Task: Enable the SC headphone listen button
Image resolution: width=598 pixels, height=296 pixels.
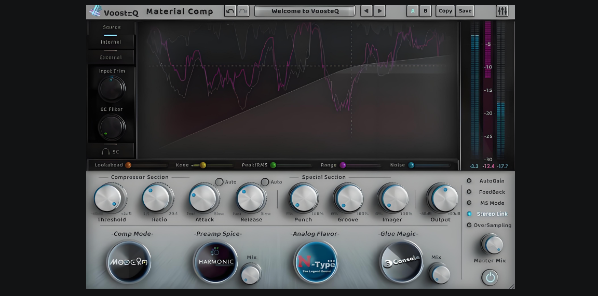Action: (x=111, y=151)
